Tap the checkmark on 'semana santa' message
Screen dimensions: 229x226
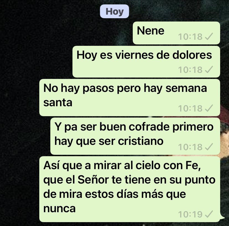[x=209, y=108]
